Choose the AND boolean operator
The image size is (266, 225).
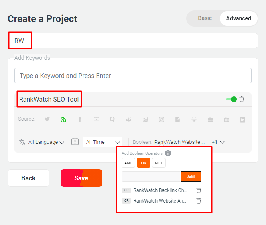128,163
